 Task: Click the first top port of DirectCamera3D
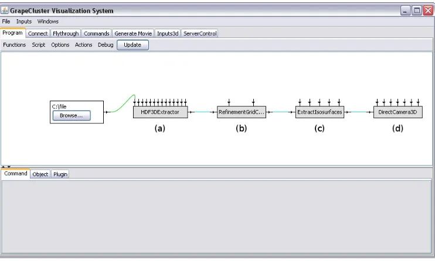(x=377, y=102)
